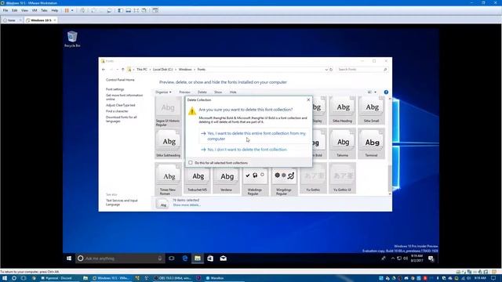Viewport: 502px width, 282px height.
Task: Select the Sitka Small font thumbnail
Action: [371, 110]
